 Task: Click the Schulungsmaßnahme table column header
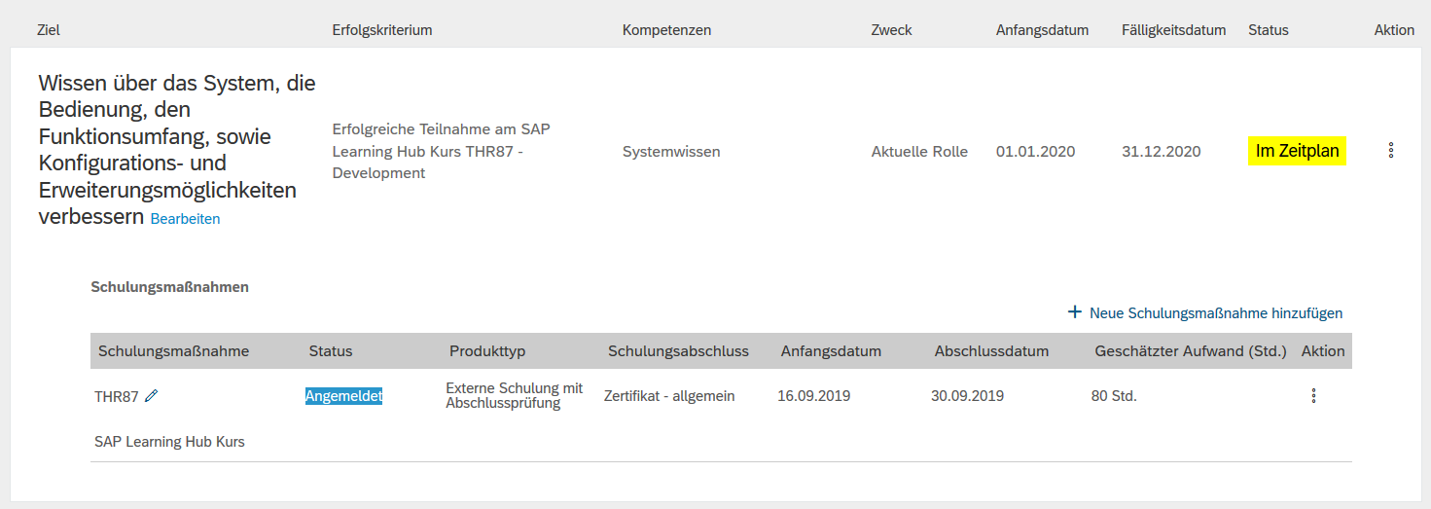(x=174, y=351)
